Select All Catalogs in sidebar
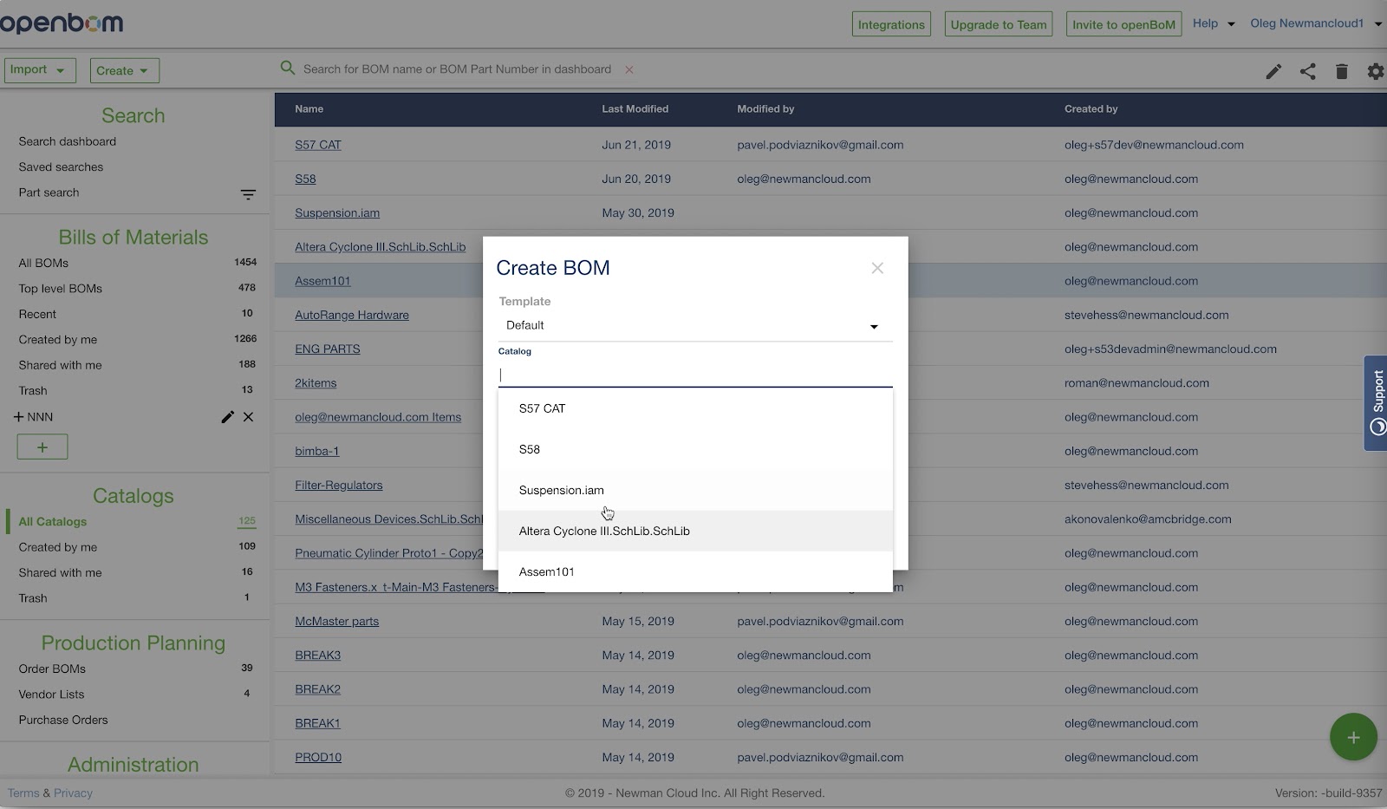The image size is (1387, 809). click(53, 522)
